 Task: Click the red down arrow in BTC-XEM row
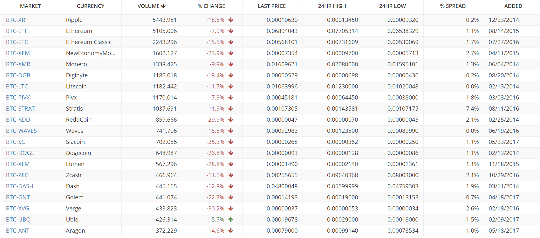tap(231, 53)
